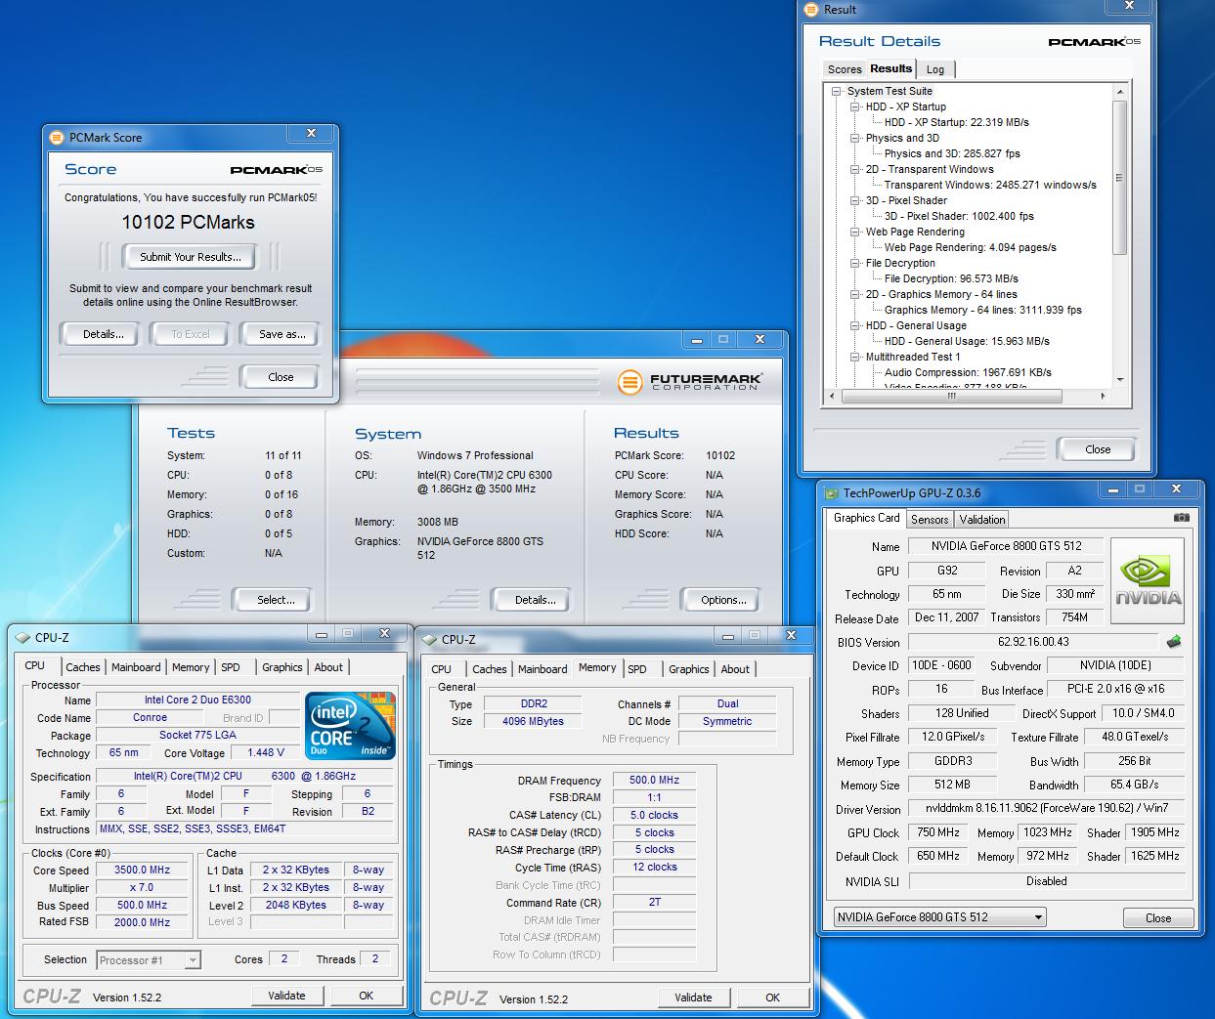Collapse the 3D - Pixel Shader node
1215x1019 pixels.
pyautogui.click(x=854, y=200)
